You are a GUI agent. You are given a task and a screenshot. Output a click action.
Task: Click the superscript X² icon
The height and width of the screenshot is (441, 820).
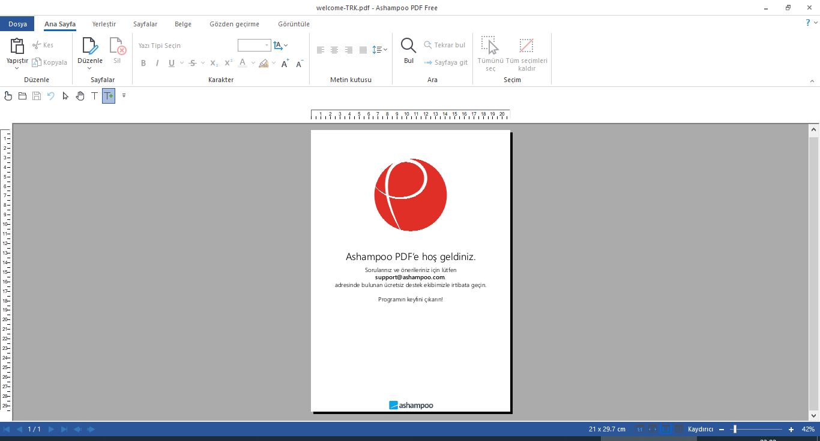228,63
